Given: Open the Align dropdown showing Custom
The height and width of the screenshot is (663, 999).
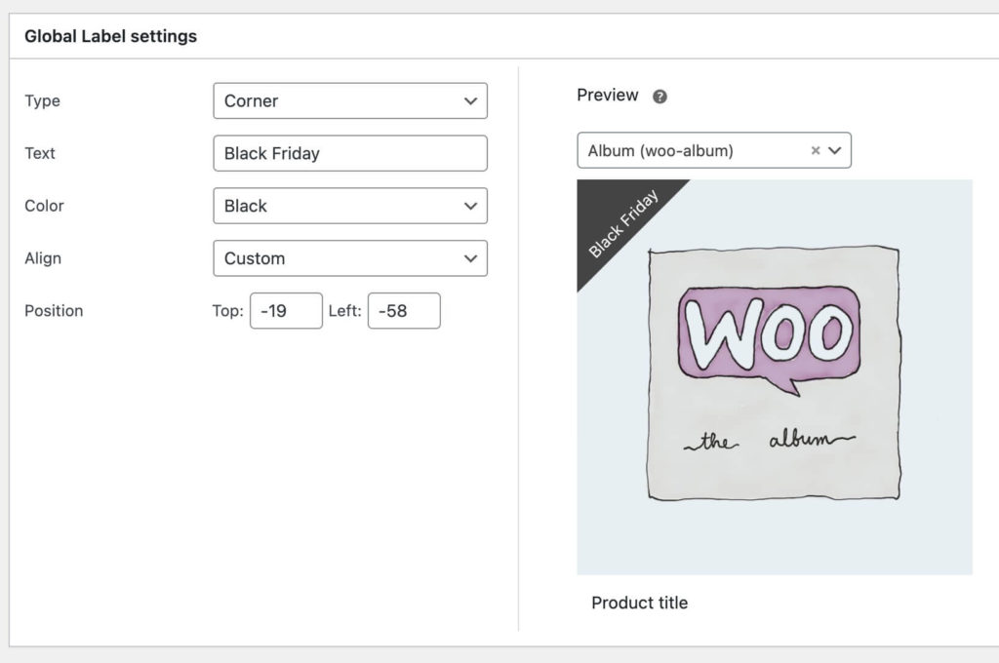Looking at the screenshot, I should click(350, 258).
